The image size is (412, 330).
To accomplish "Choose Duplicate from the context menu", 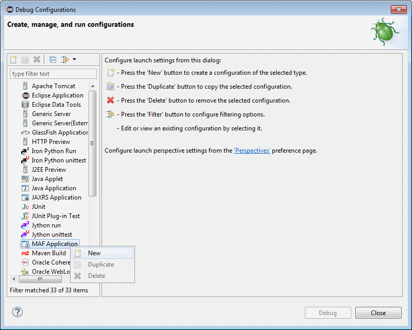I will (102, 265).
